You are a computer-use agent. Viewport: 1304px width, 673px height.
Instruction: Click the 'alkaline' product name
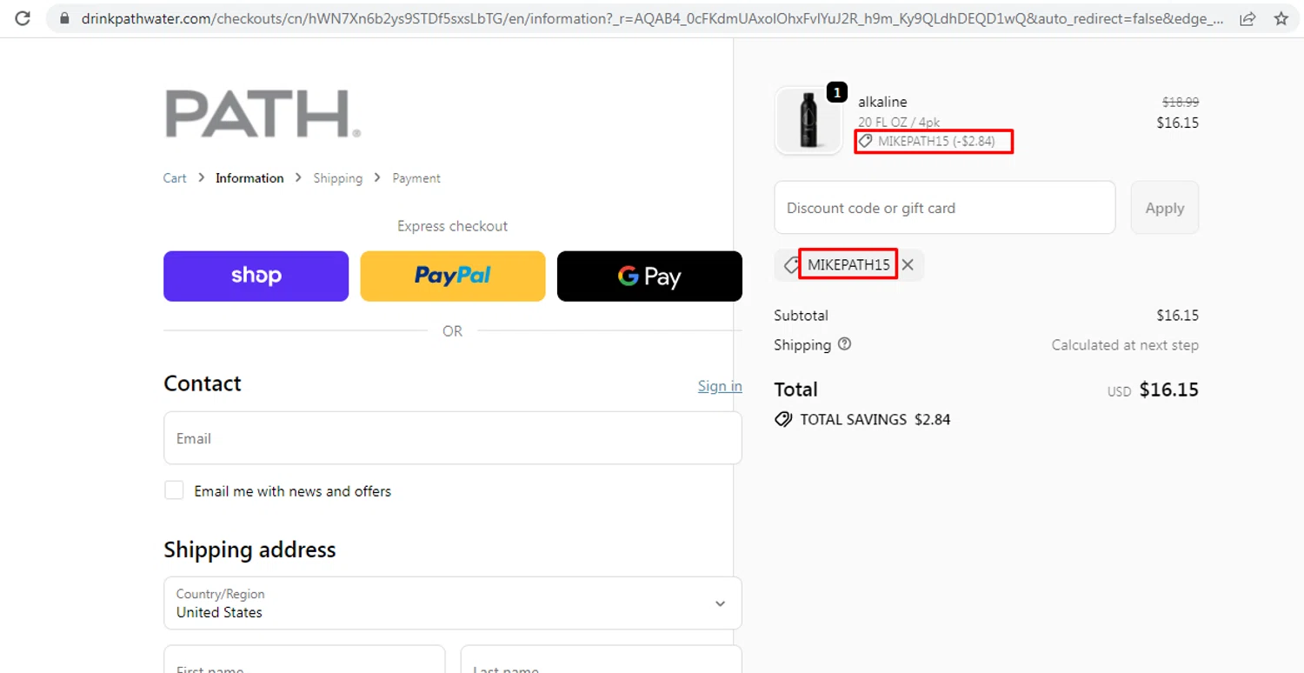[x=882, y=102]
